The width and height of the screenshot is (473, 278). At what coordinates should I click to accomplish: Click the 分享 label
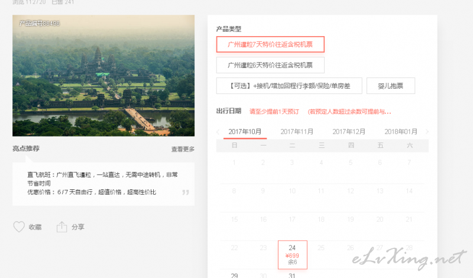78,227
